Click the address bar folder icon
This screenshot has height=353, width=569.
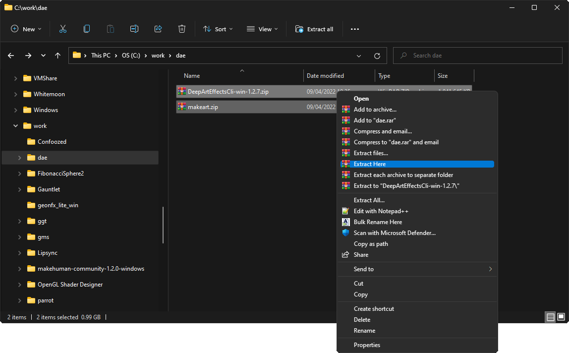[76, 55]
